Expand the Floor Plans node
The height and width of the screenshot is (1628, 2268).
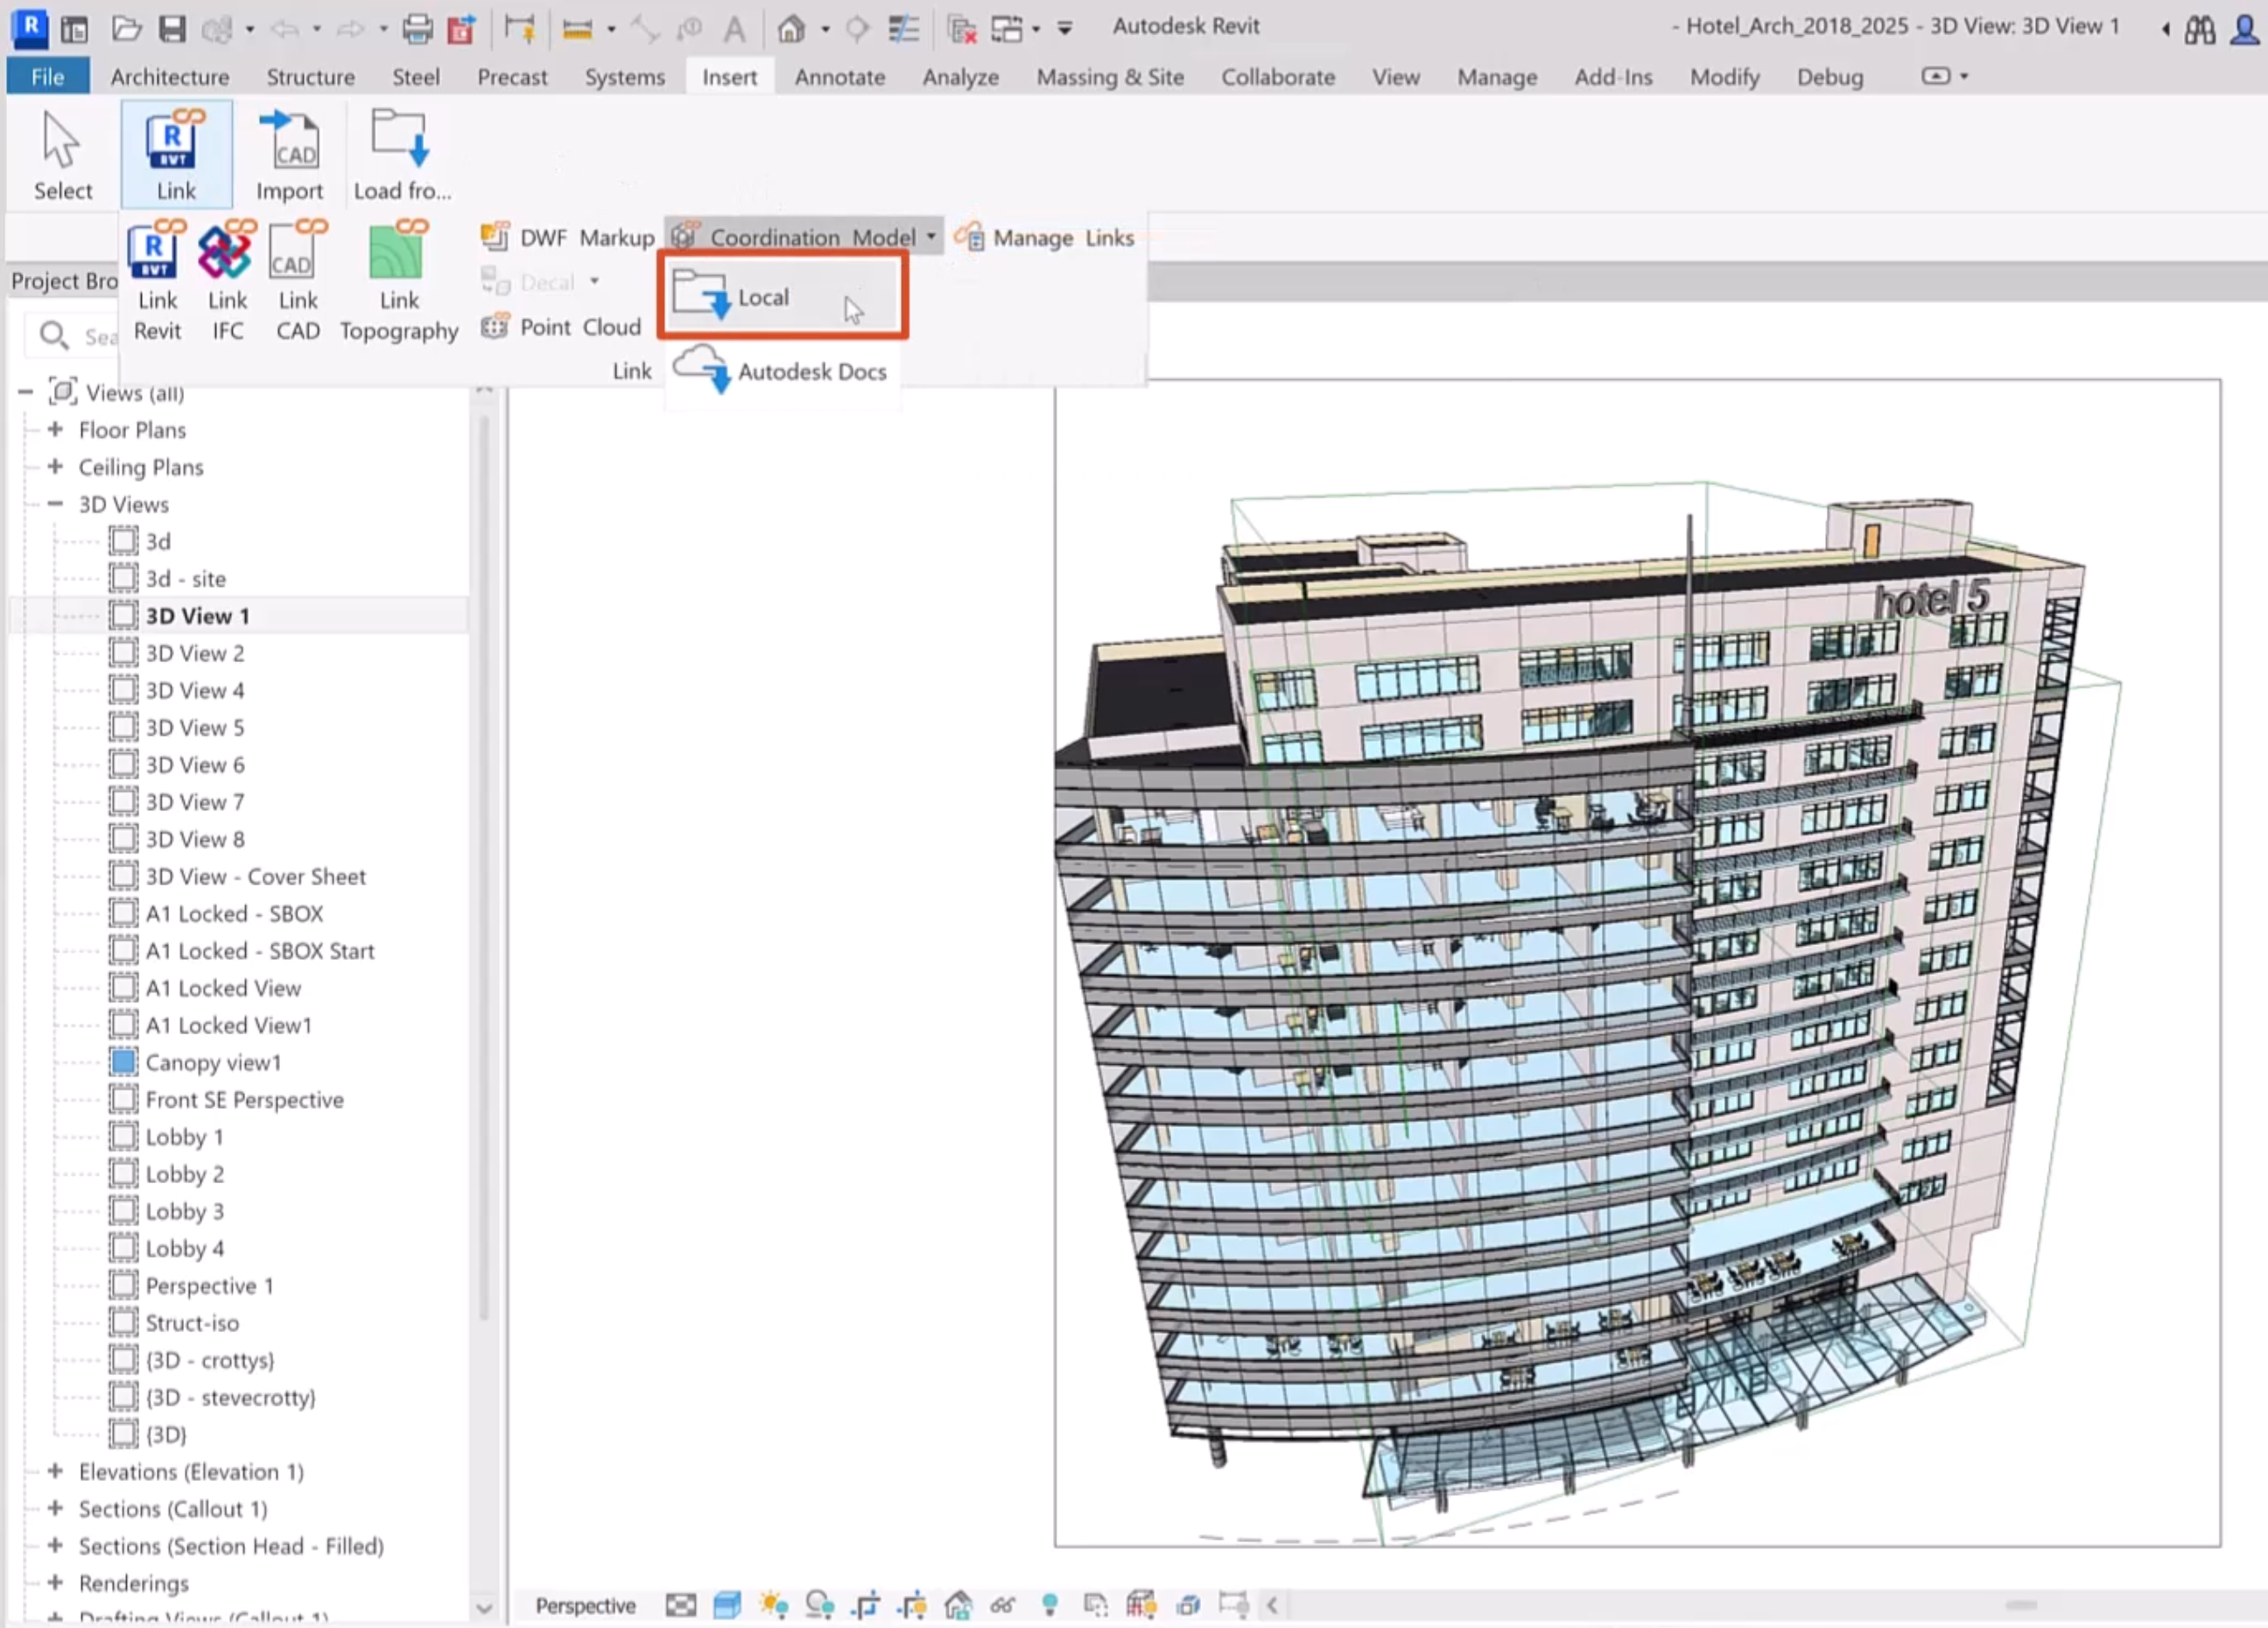pos(56,429)
